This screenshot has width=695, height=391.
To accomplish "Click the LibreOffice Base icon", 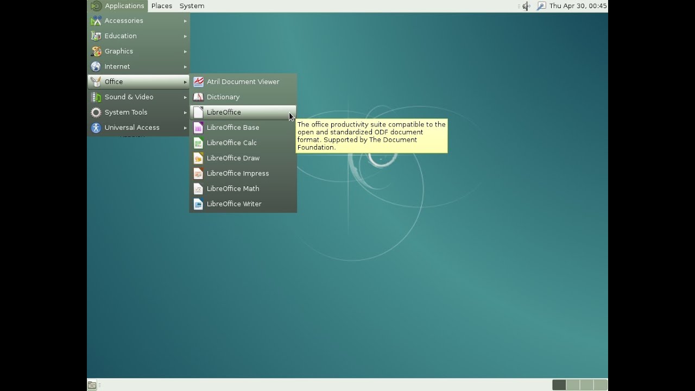I will 198,128.
